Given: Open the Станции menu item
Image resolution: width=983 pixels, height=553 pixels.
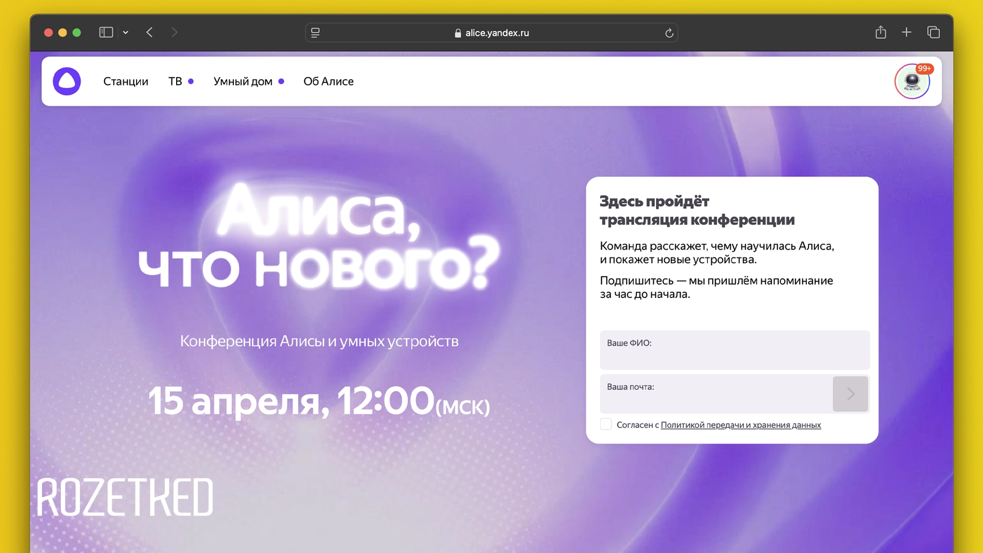Looking at the screenshot, I should click(125, 81).
